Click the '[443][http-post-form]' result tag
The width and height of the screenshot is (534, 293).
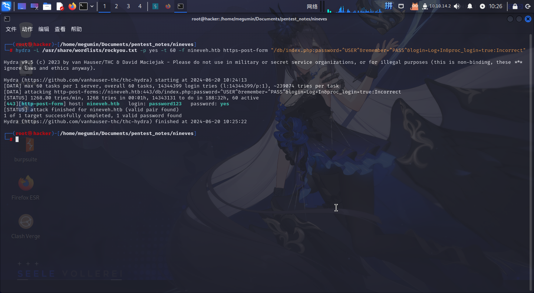tap(35, 104)
